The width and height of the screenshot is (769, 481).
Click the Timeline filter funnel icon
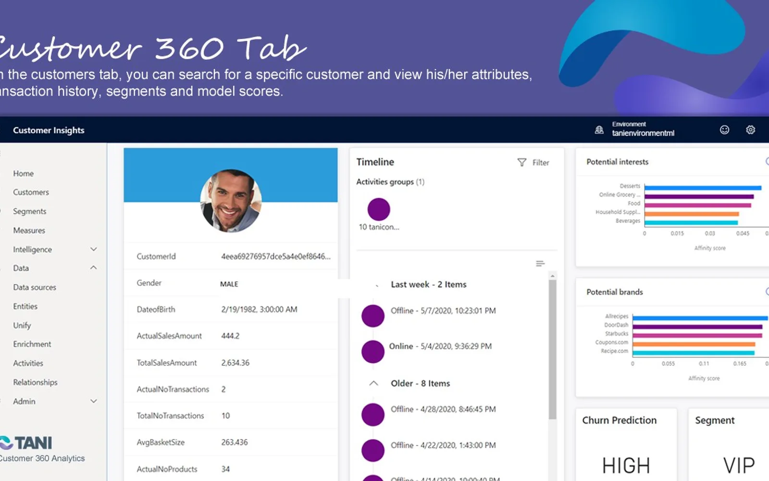point(521,163)
